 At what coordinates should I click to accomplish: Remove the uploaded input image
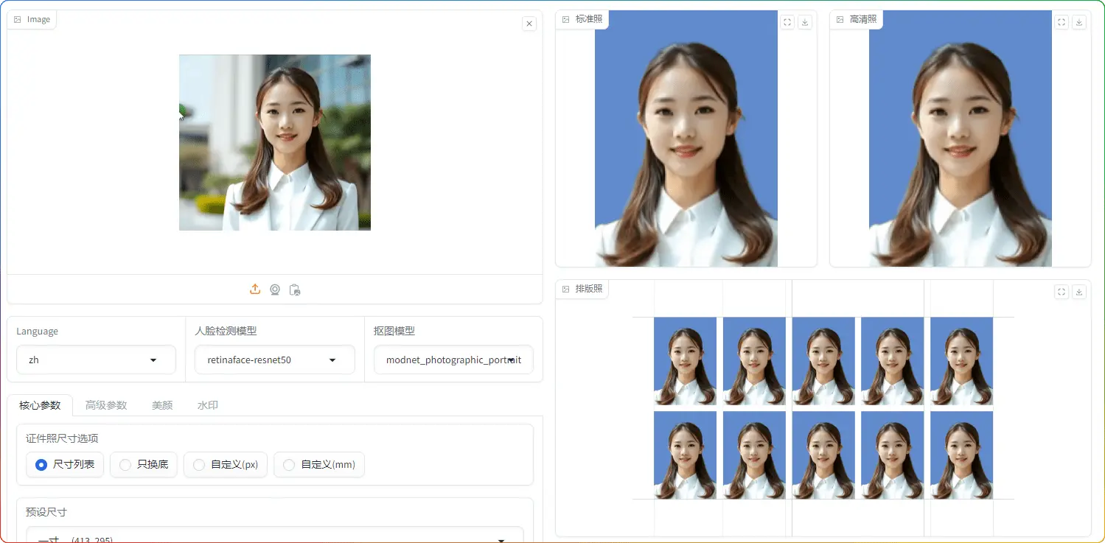(529, 24)
